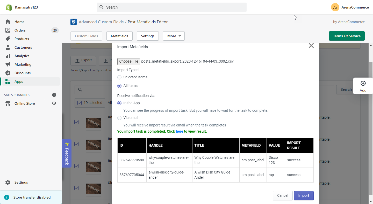Click the Advanced Custom Fields app logo

[74, 22]
